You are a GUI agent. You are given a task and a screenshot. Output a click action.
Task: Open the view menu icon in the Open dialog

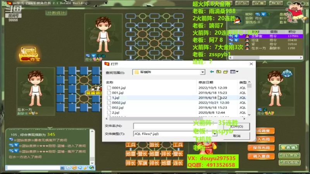click(234, 72)
